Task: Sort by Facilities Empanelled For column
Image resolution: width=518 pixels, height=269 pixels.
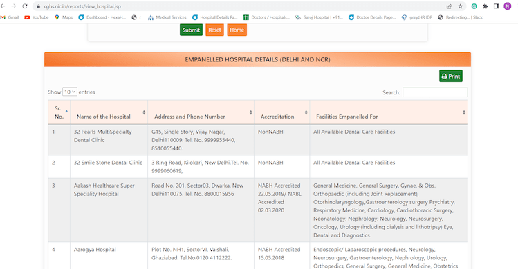Action: click(x=389, y=112)
